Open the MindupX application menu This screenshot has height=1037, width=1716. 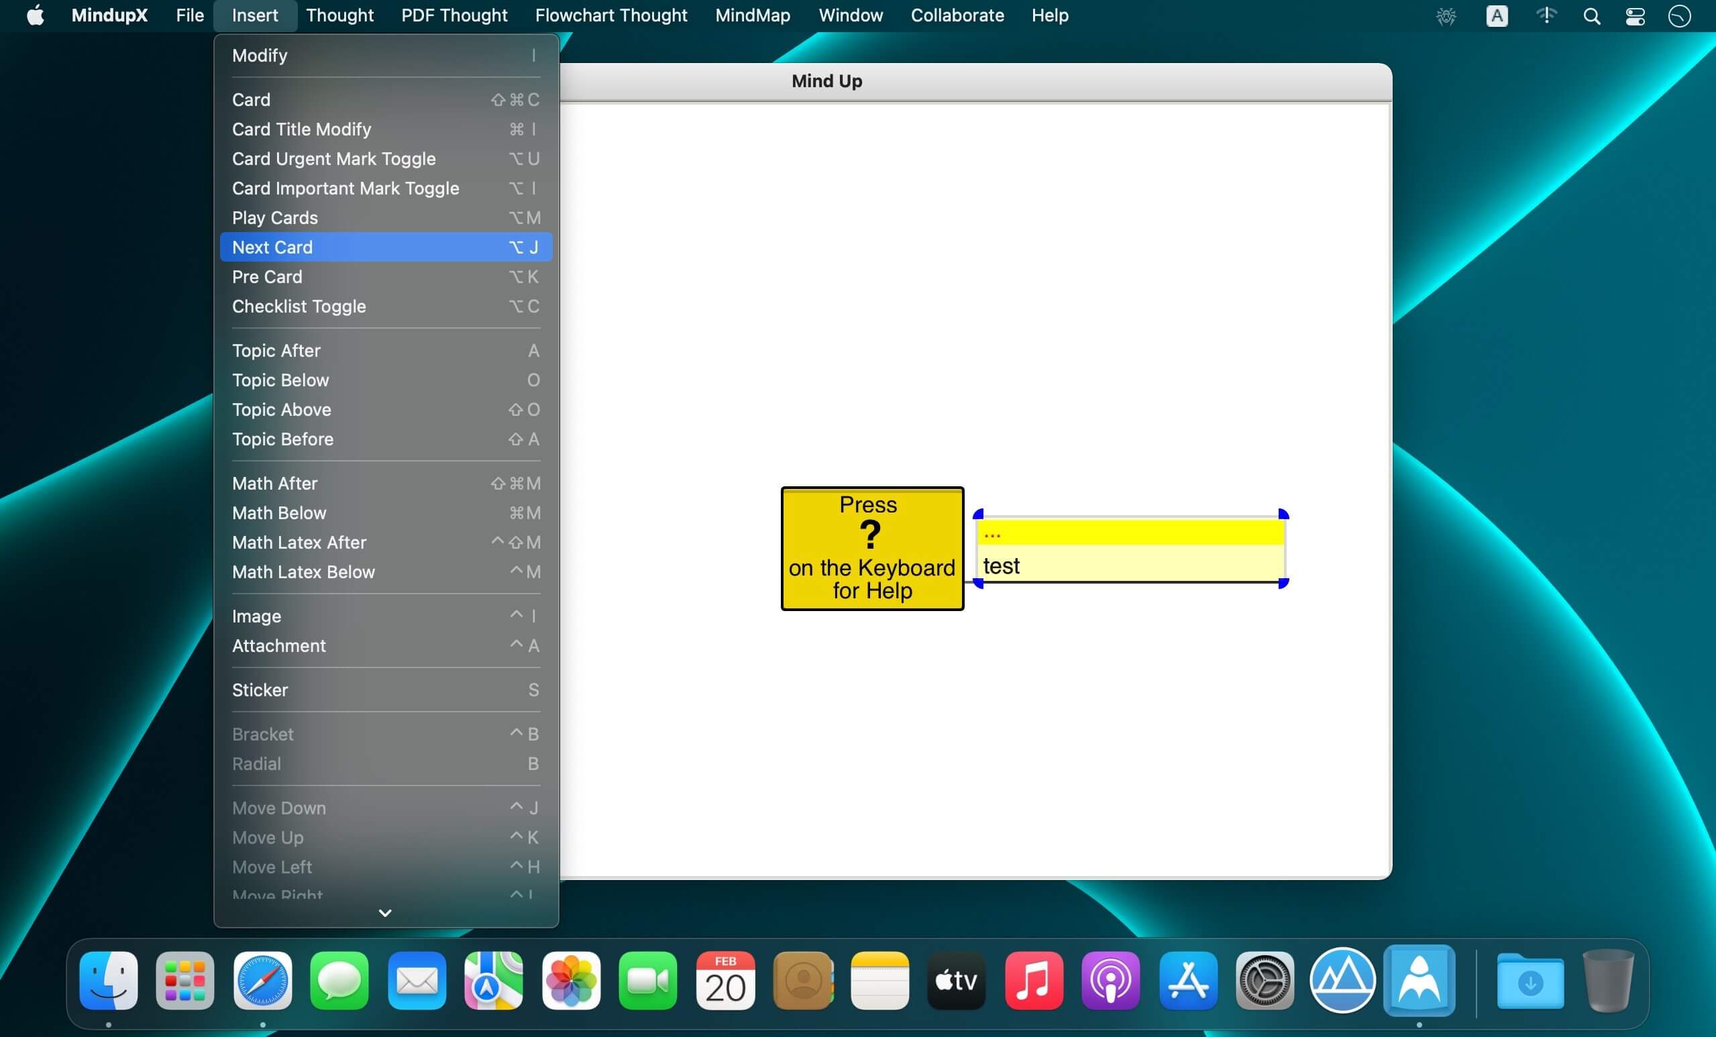[109, 15]
